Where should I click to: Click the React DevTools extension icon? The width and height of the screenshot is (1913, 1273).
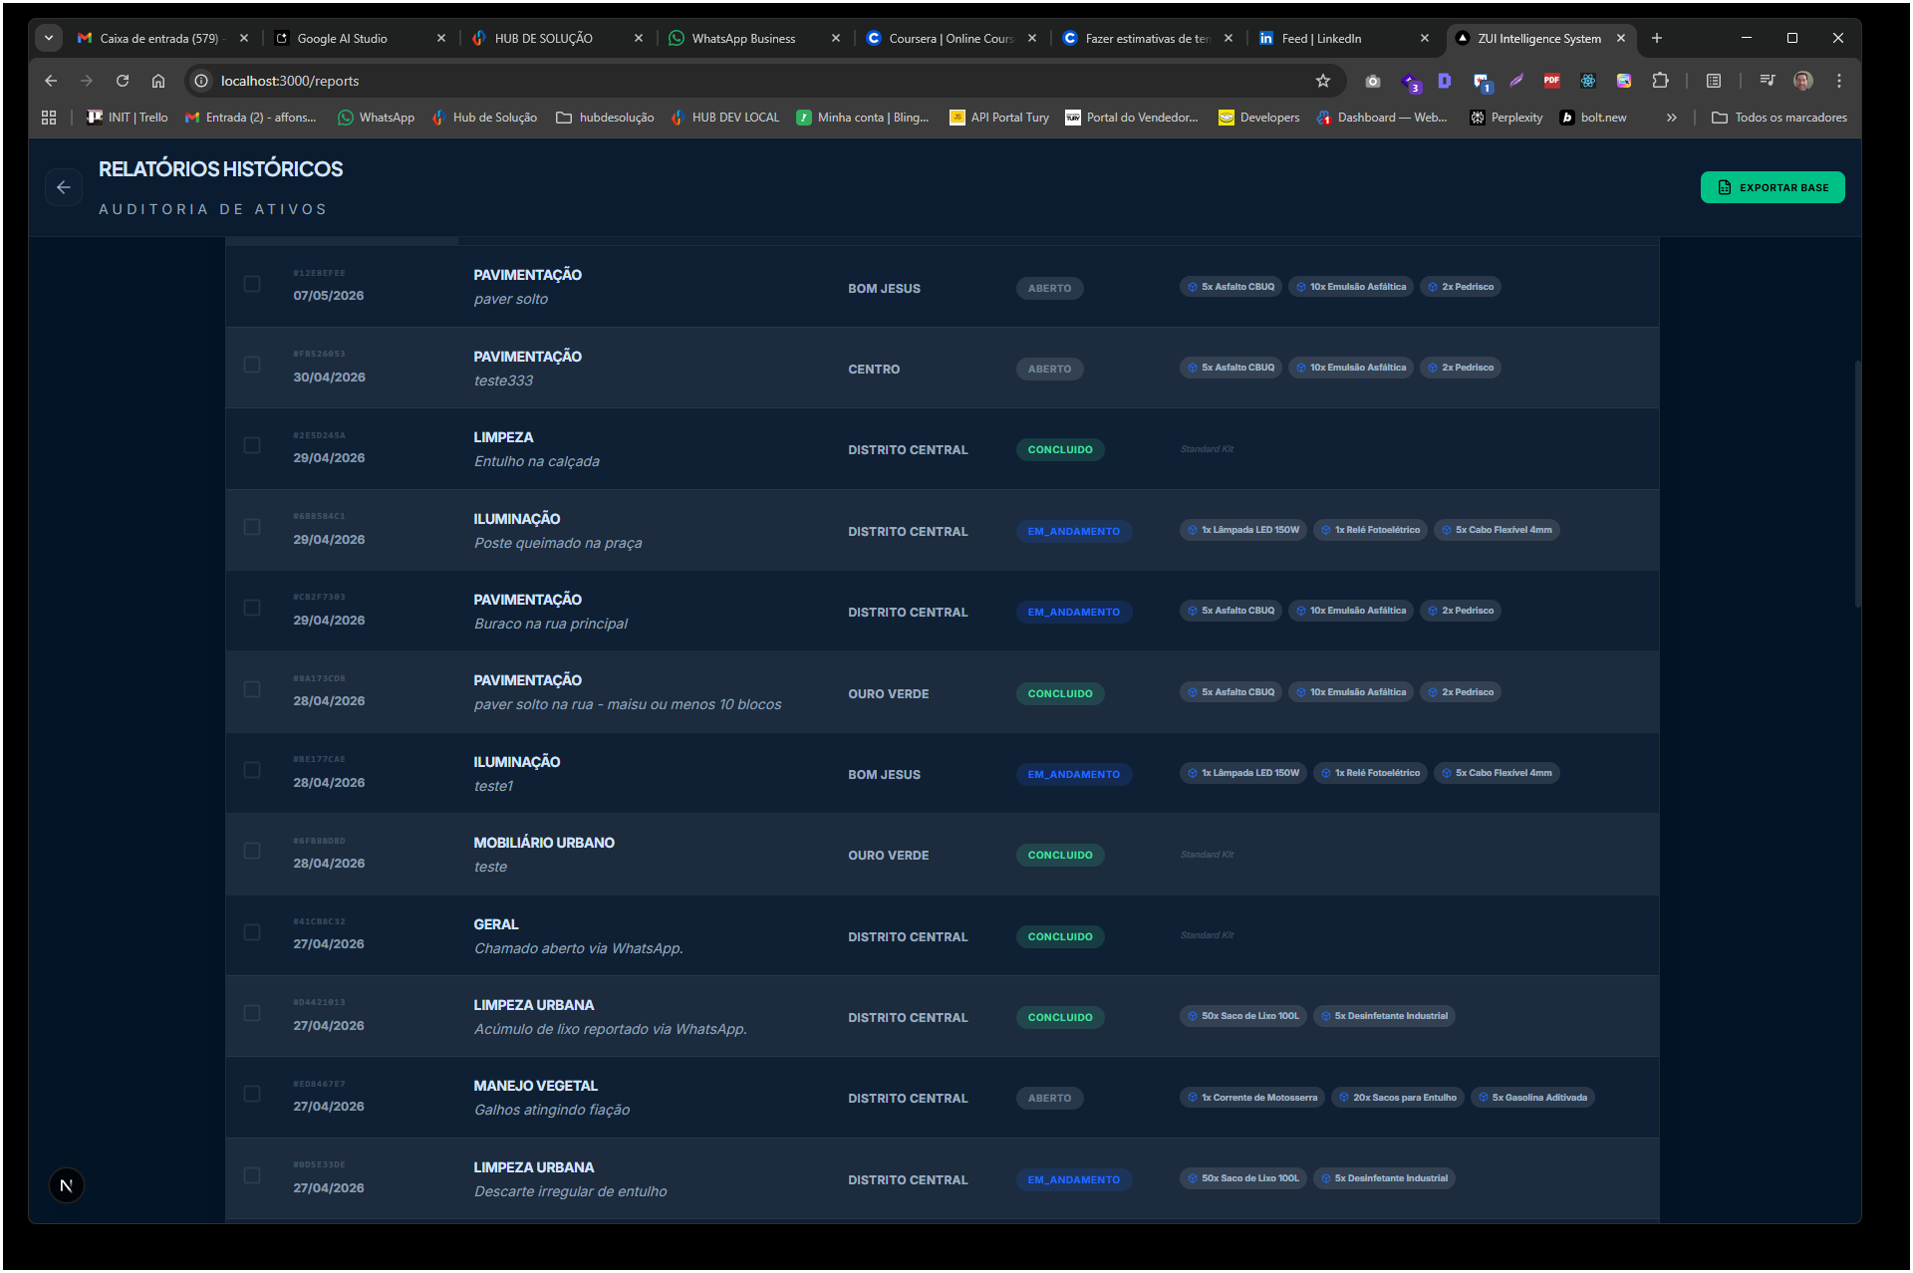coord(1588,81)
